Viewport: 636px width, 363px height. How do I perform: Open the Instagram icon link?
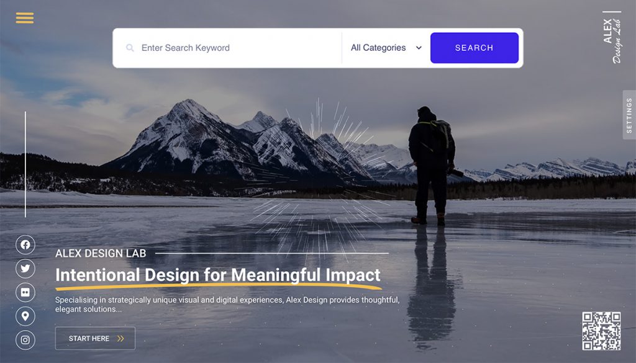(x=25, y=340)
